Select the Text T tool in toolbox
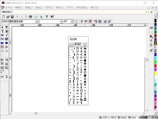 coord(7,27)
